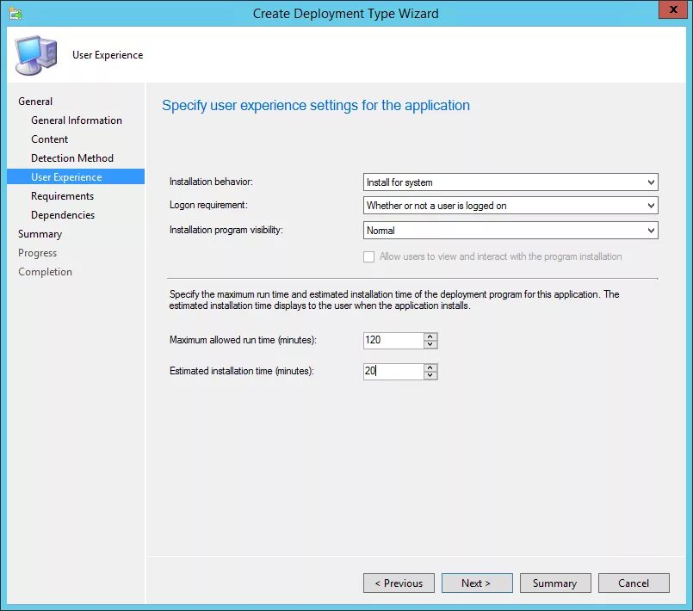
Task: Click the 'Specify the maximum run time' description
Action: 393,300
